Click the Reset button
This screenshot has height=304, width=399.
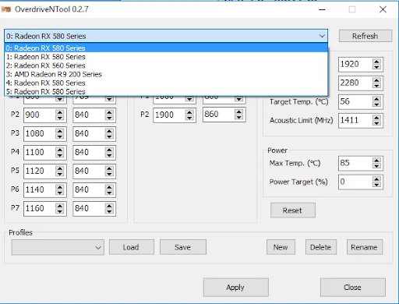coord(293,210)
